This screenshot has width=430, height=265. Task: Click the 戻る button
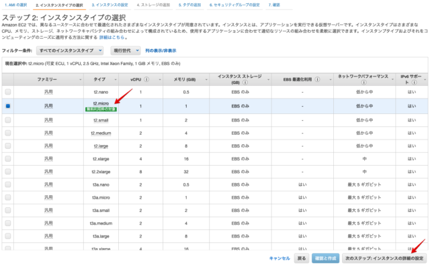[302, 258]
